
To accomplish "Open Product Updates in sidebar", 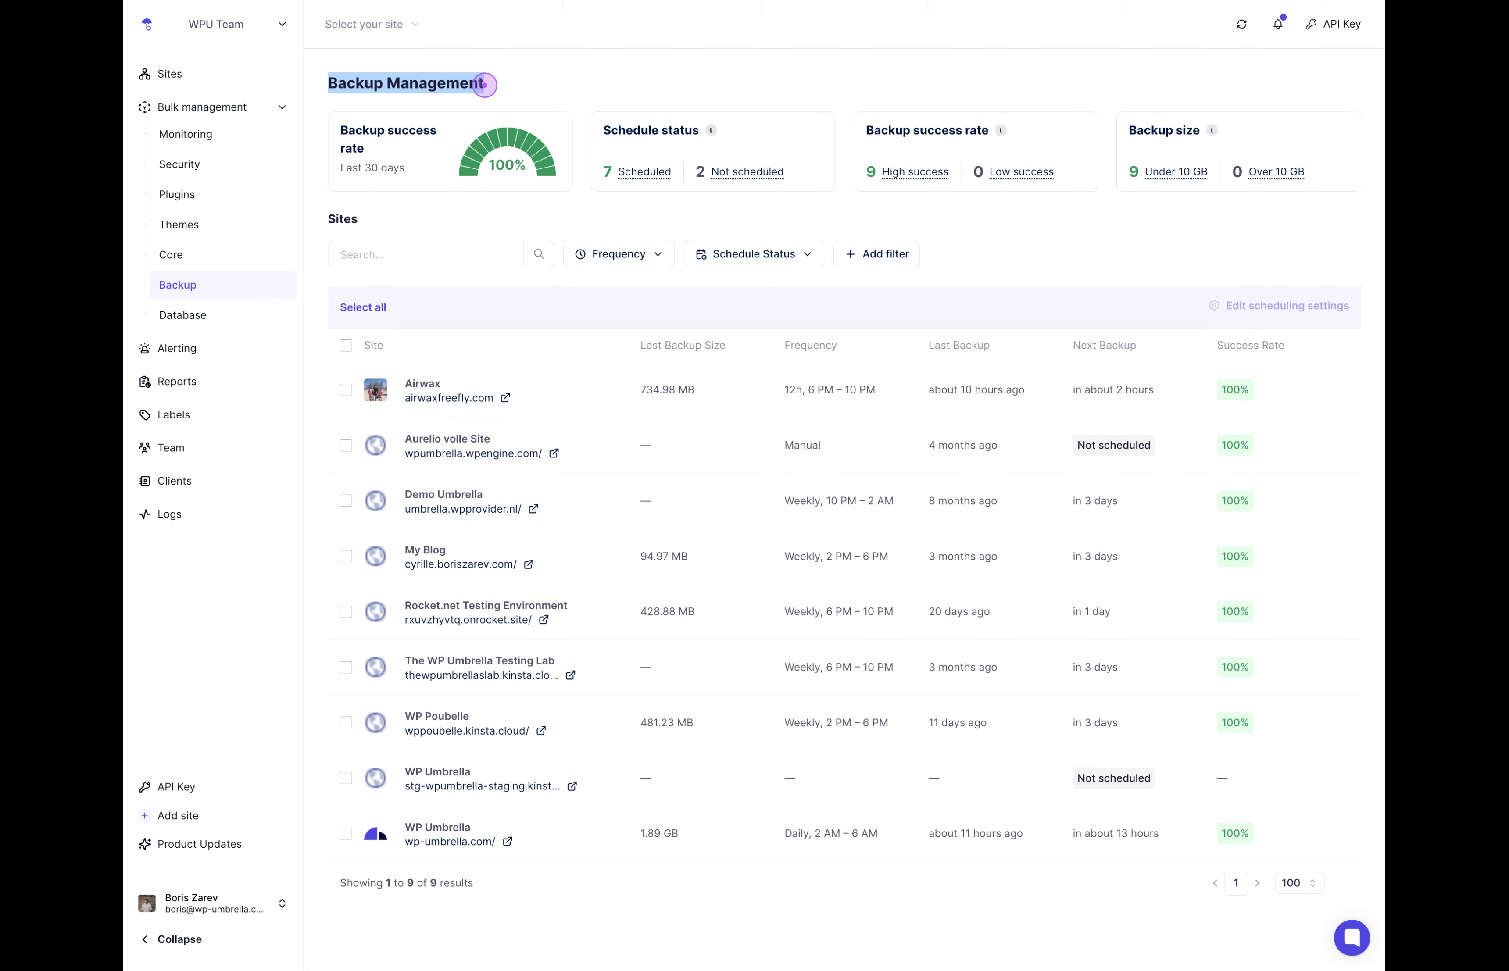I will [x=199, y=844].
